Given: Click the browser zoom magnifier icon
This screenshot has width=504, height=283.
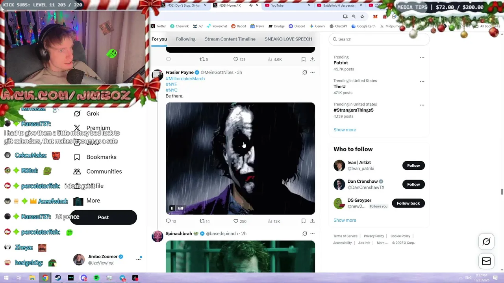Looking at the screenshot, I should click(x=354, y=17).
